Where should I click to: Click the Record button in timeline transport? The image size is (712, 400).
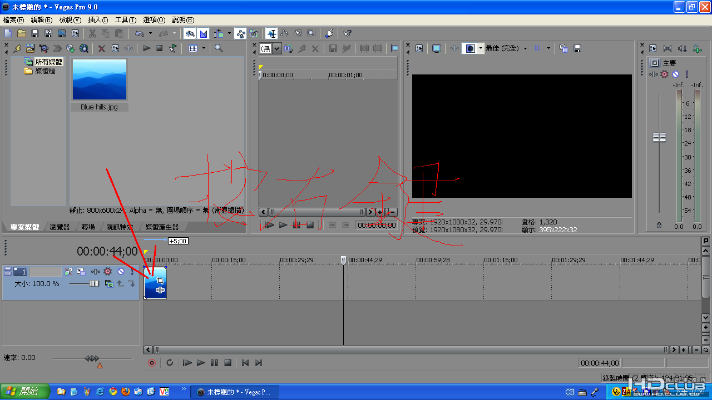(152, 363)
